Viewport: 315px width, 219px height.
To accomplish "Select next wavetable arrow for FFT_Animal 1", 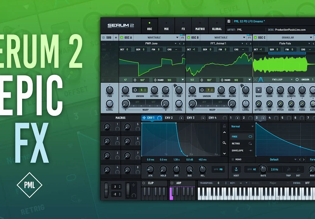I will (250, 43).
